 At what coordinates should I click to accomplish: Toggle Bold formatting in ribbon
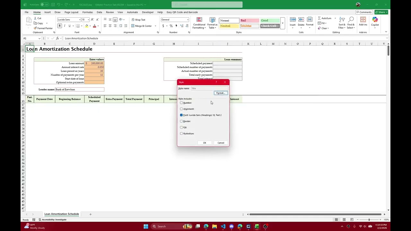[x=59, y=26]
